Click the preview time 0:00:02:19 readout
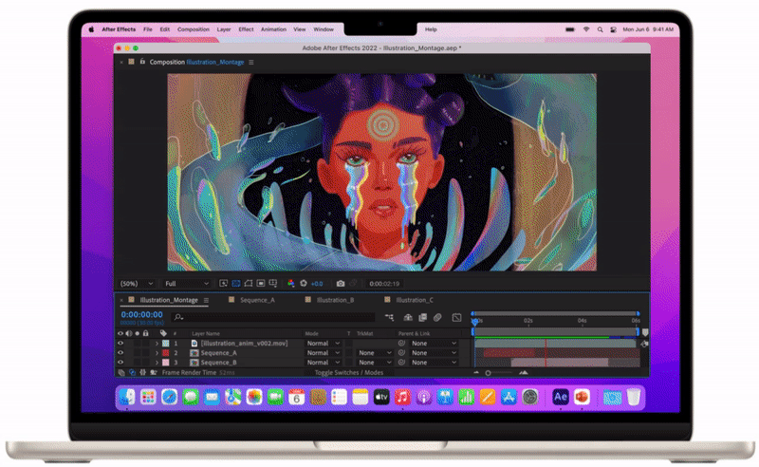Image resolution: width=759 pixels, height=467 pixels. [384, 284]
